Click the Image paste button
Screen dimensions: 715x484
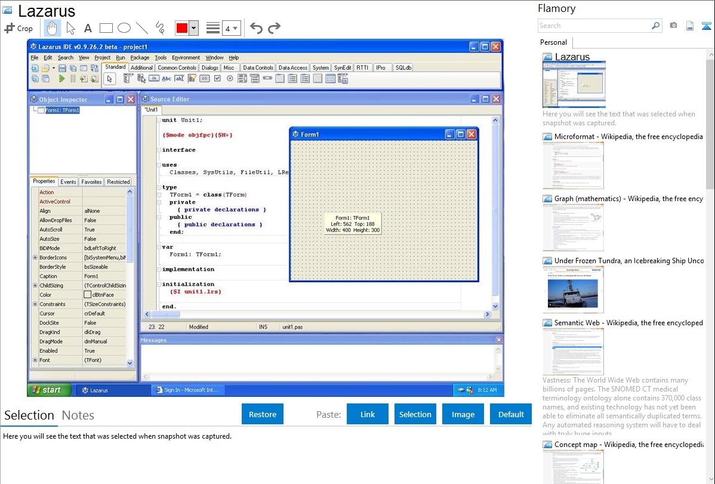tap(463, 414)
